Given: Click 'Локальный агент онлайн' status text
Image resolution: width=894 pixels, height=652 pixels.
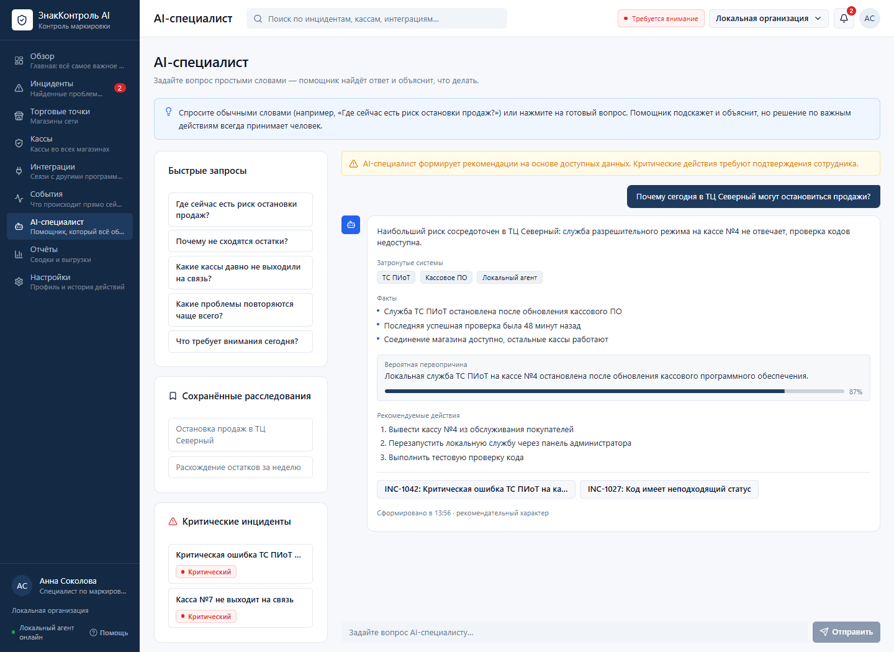Looking at the screenshot, I should [x=47, y=632].
